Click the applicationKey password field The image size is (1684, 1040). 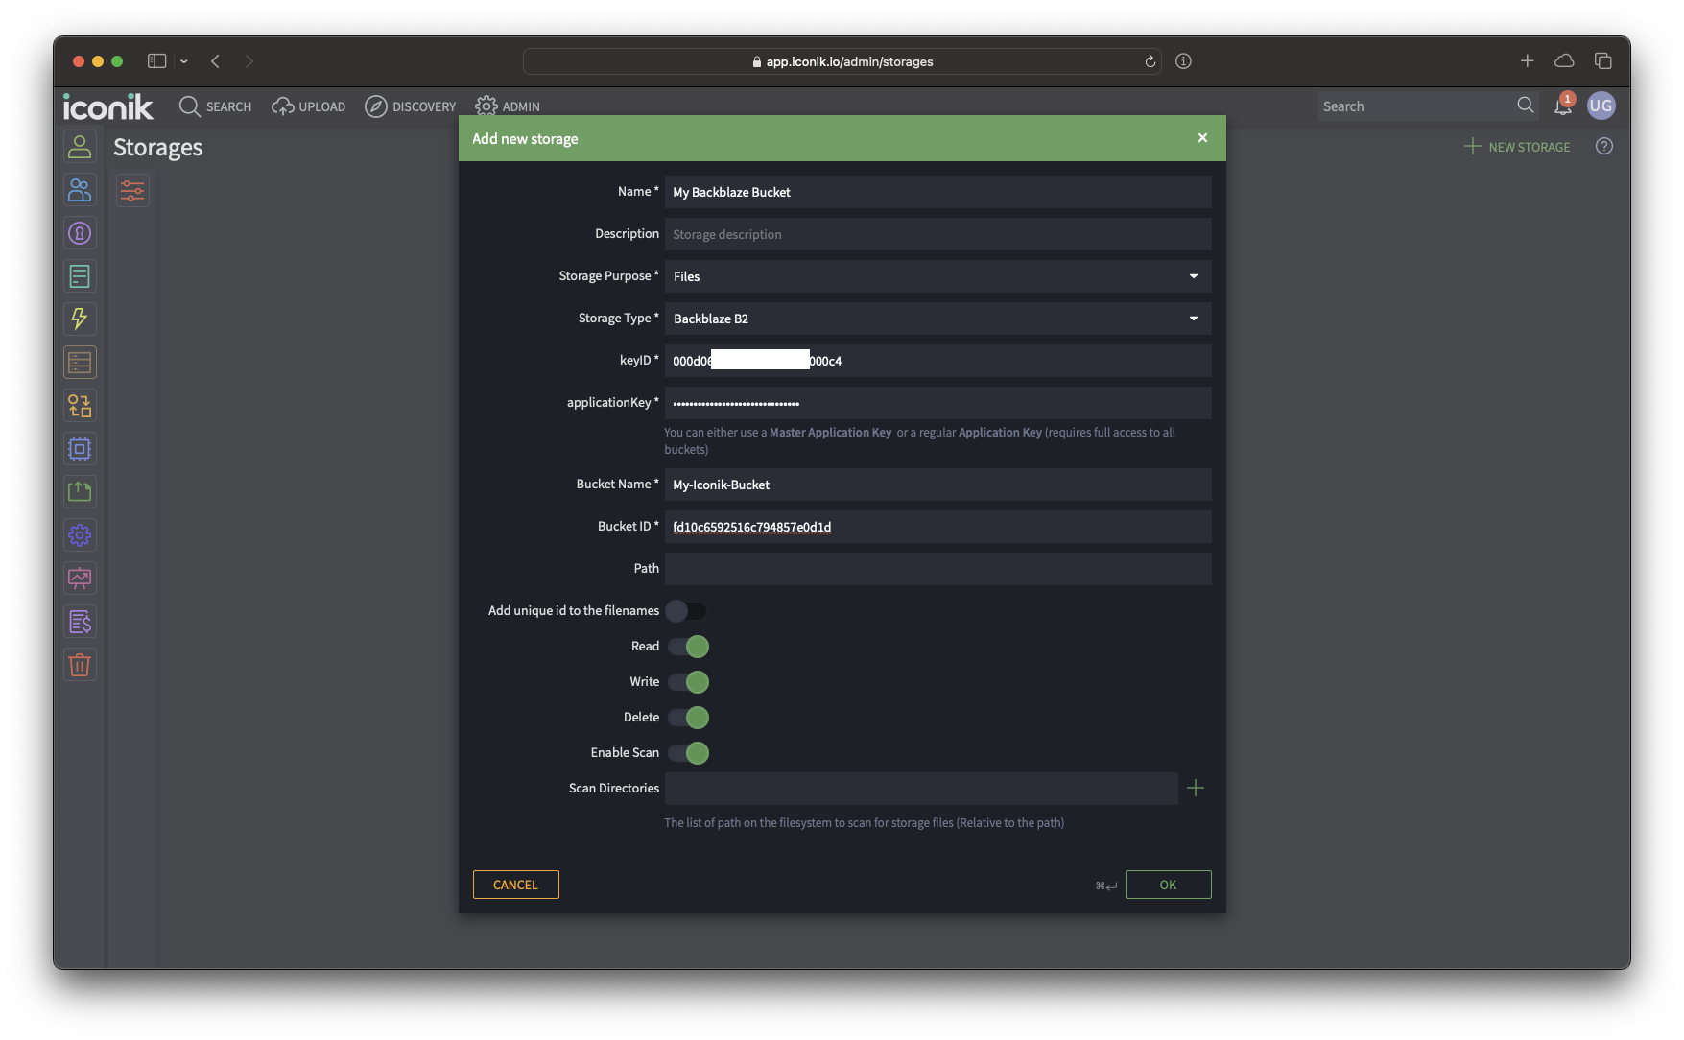937,403
